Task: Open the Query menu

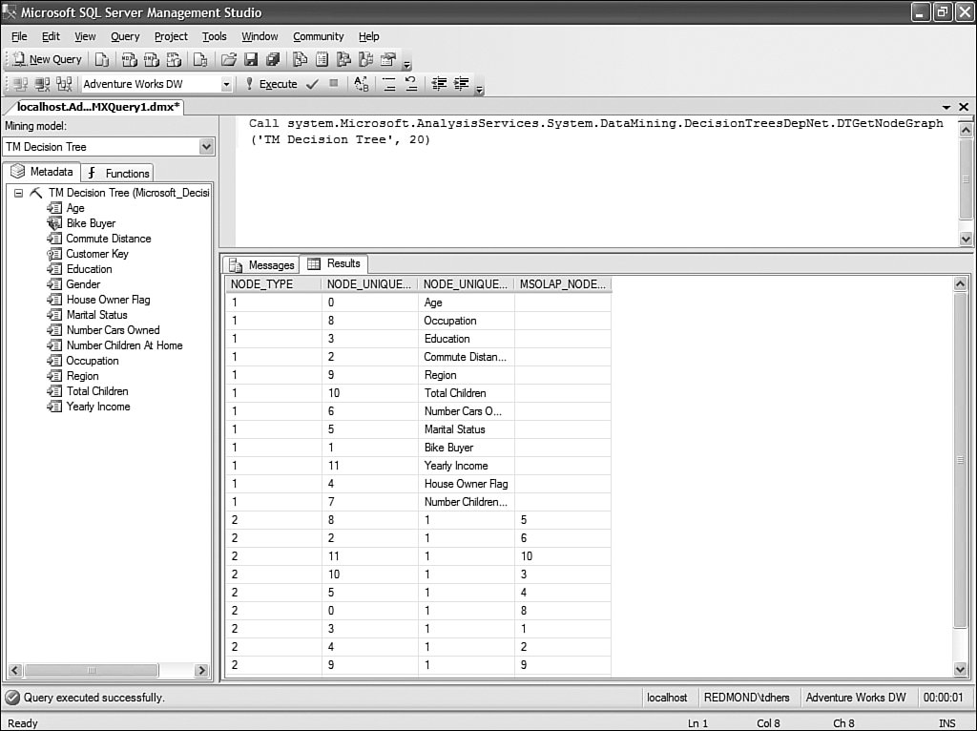Action: coord(125,36)
